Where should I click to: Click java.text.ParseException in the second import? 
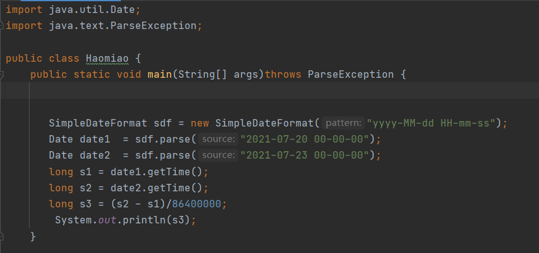pos(123,26)
